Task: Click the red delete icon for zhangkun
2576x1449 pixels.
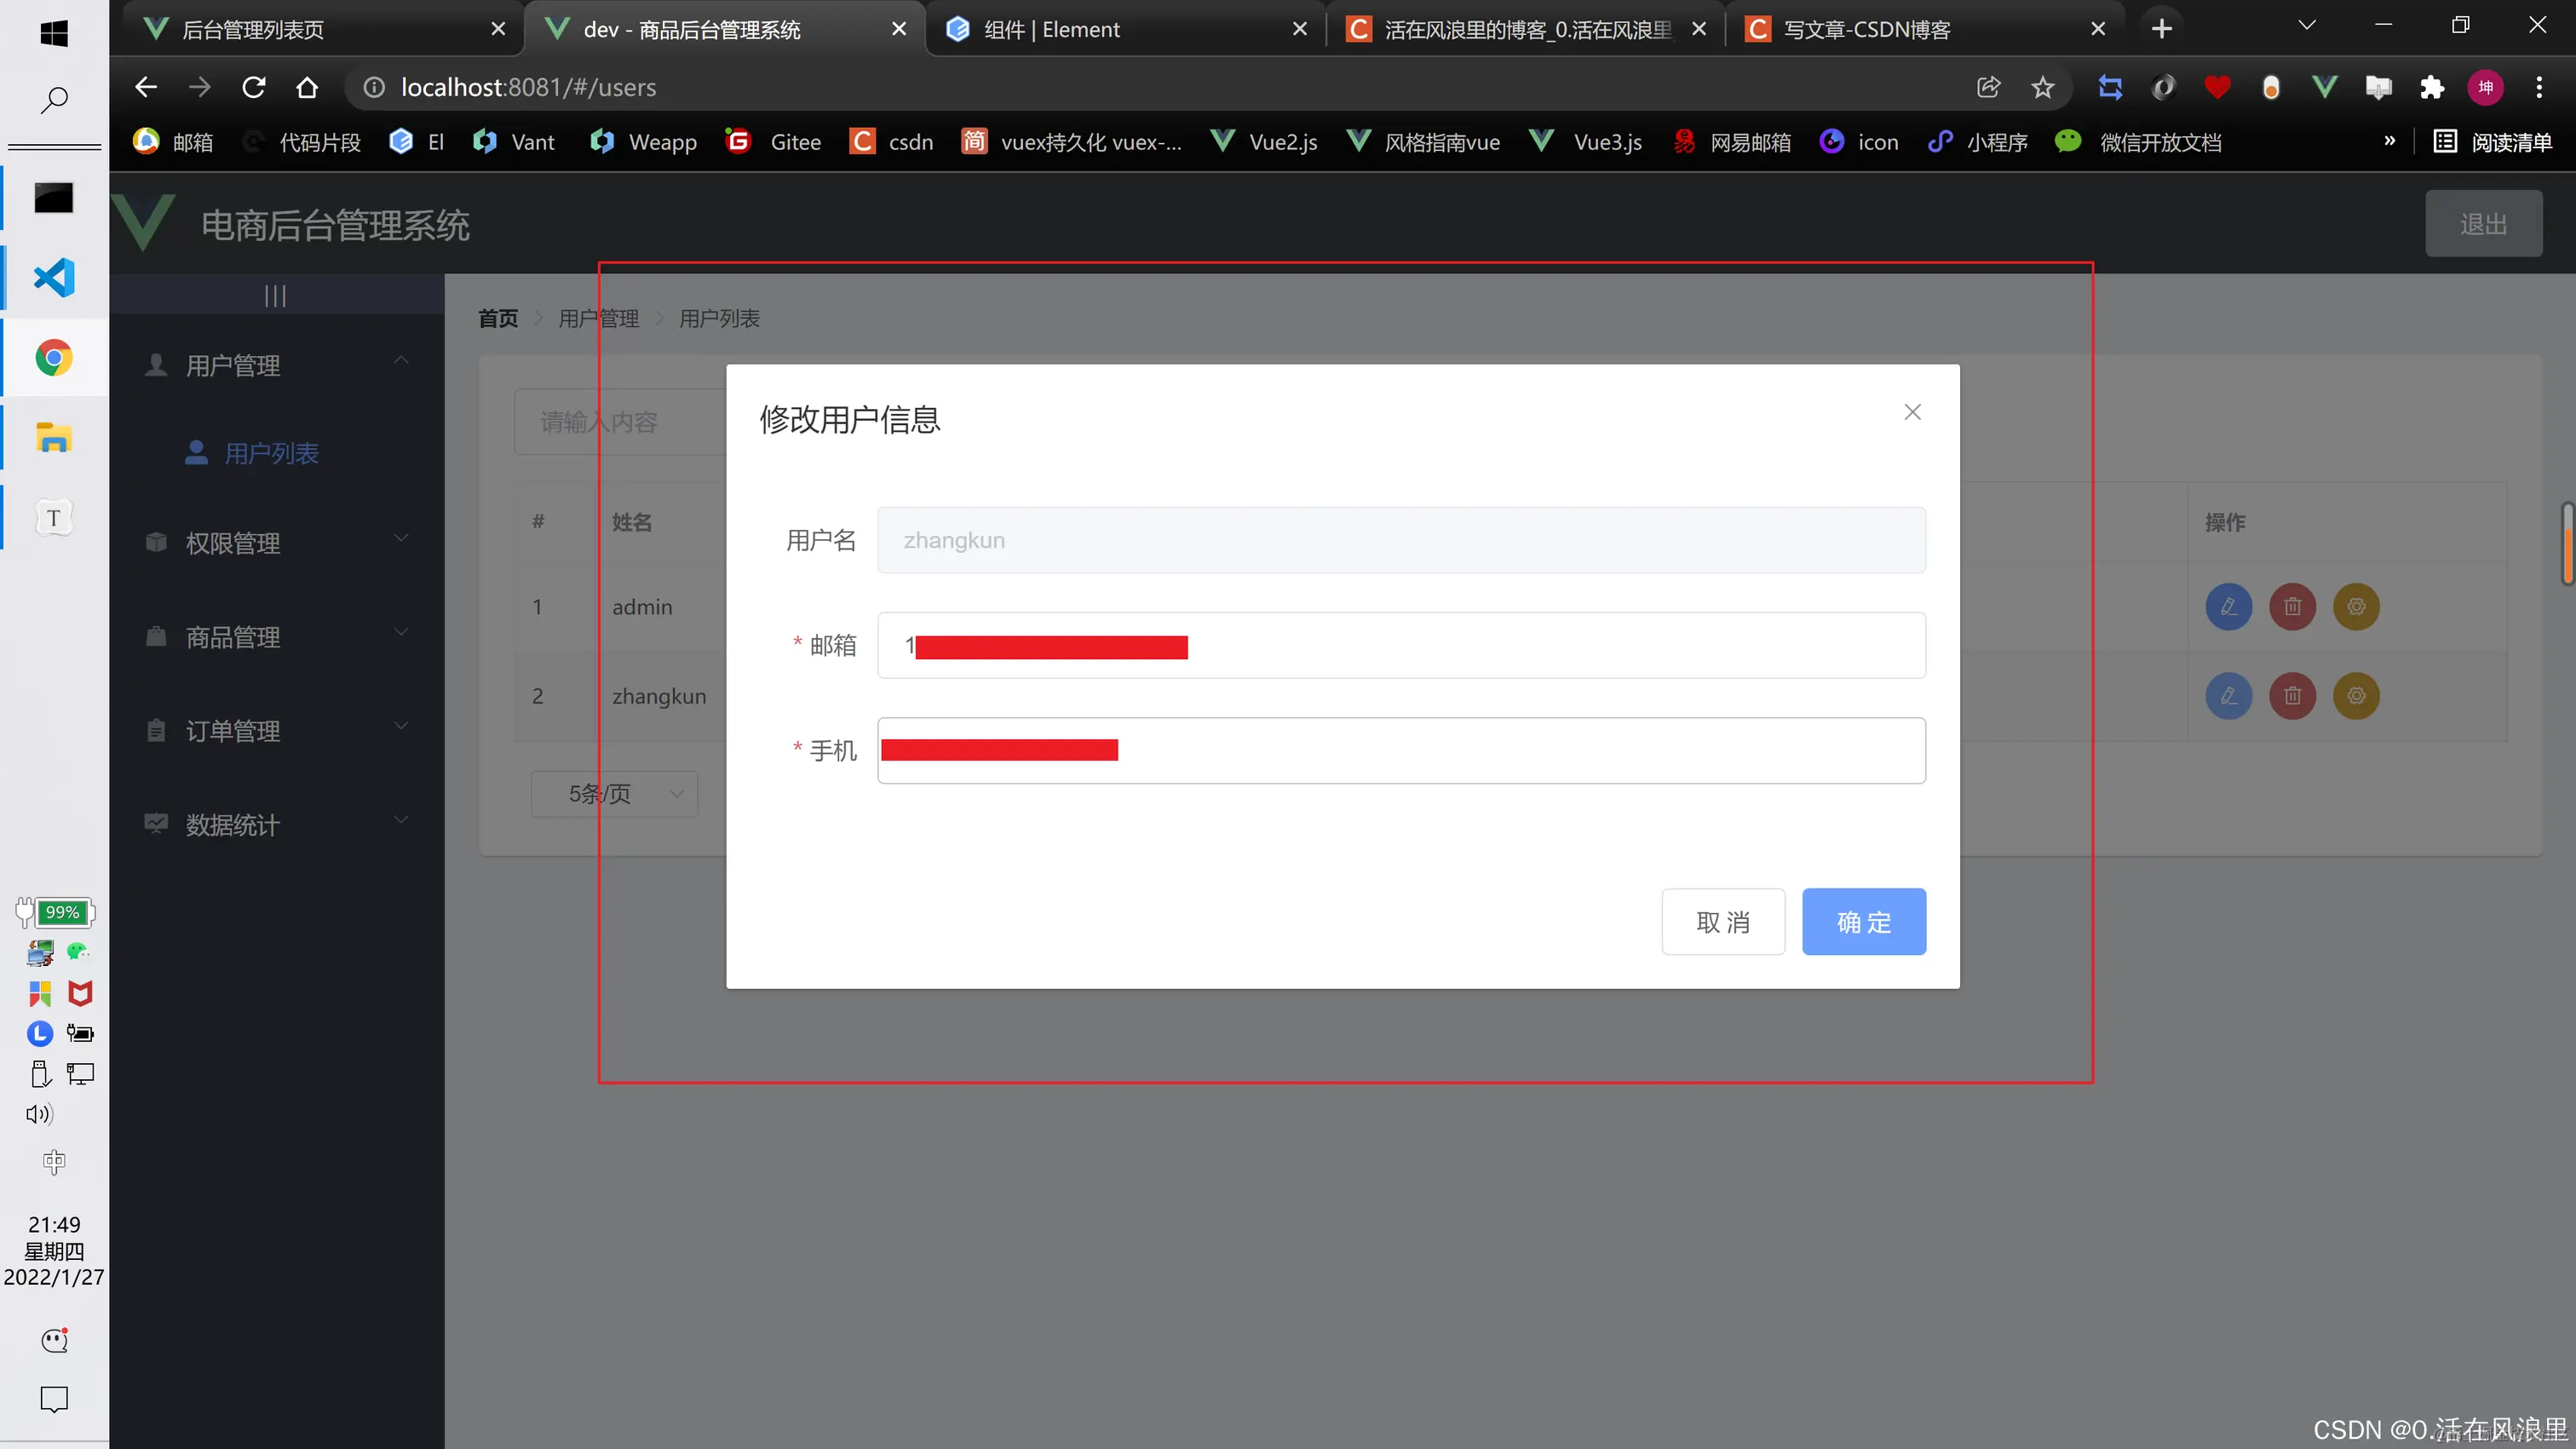Action: 2292,695
